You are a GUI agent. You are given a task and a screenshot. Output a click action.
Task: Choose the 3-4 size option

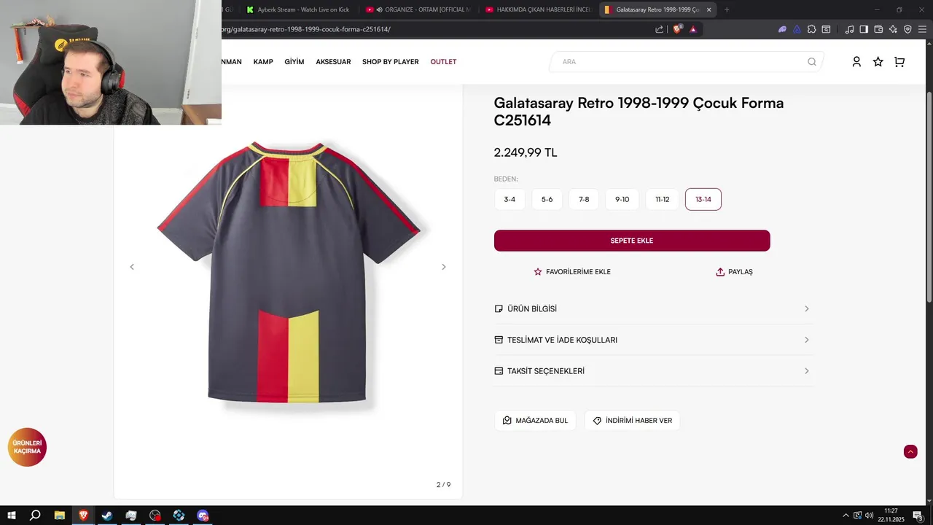tap(510, 199)
